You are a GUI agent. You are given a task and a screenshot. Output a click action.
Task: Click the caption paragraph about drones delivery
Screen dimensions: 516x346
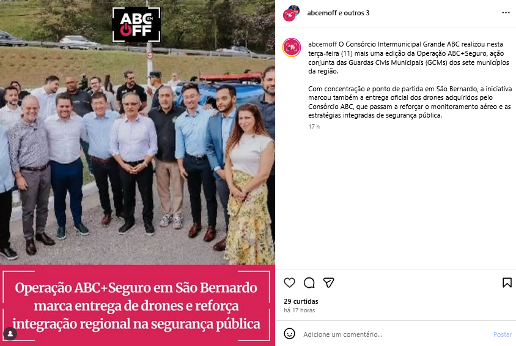[410, 102]
